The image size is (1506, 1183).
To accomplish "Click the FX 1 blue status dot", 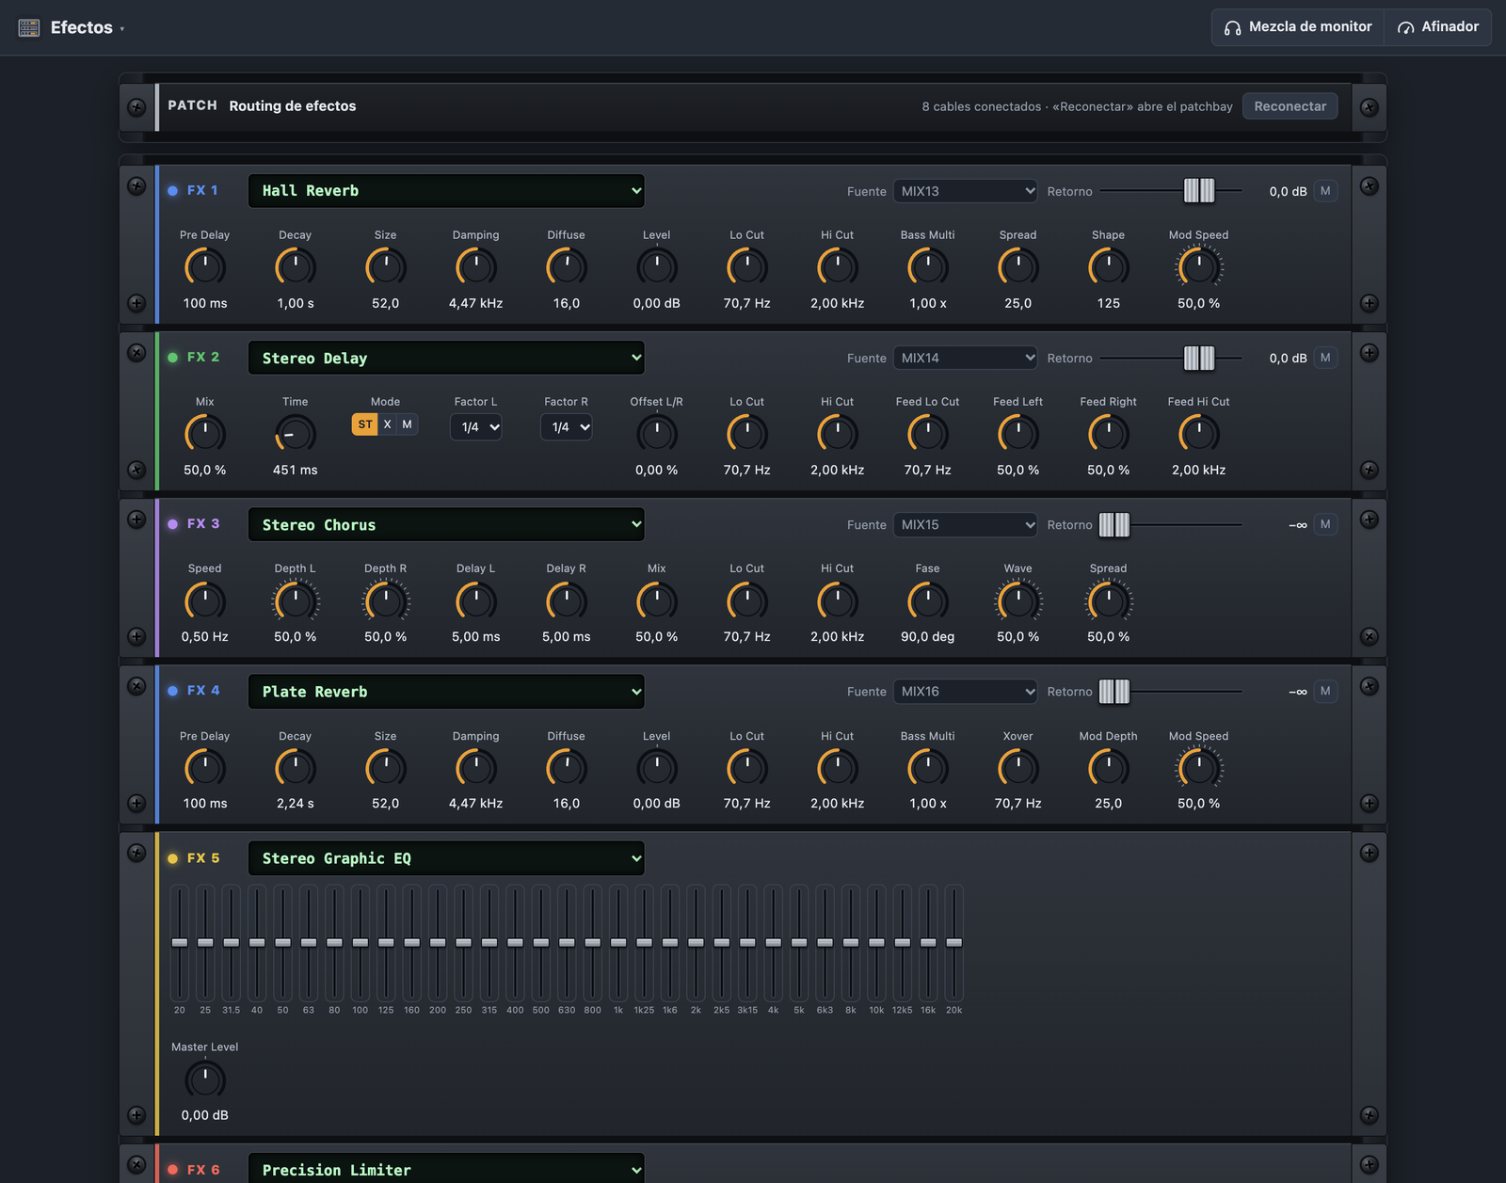I will point(172,190).
